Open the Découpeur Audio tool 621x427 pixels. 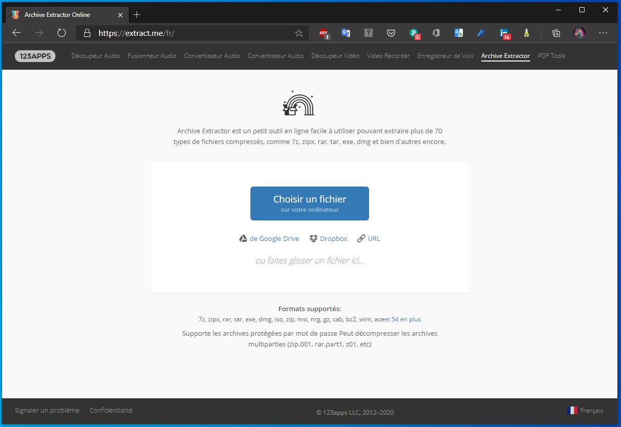pos(95,56)
